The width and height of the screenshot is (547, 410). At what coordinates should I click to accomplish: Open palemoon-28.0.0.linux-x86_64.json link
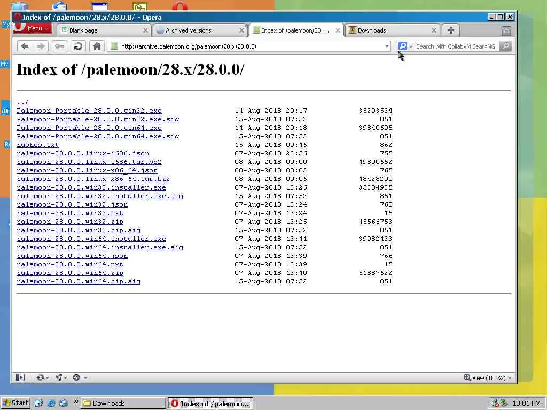pos(87,170)
